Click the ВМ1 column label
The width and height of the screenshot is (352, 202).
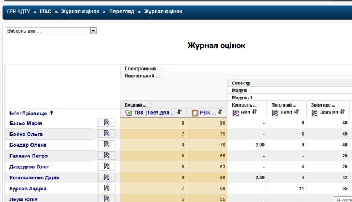click(245, 113)
